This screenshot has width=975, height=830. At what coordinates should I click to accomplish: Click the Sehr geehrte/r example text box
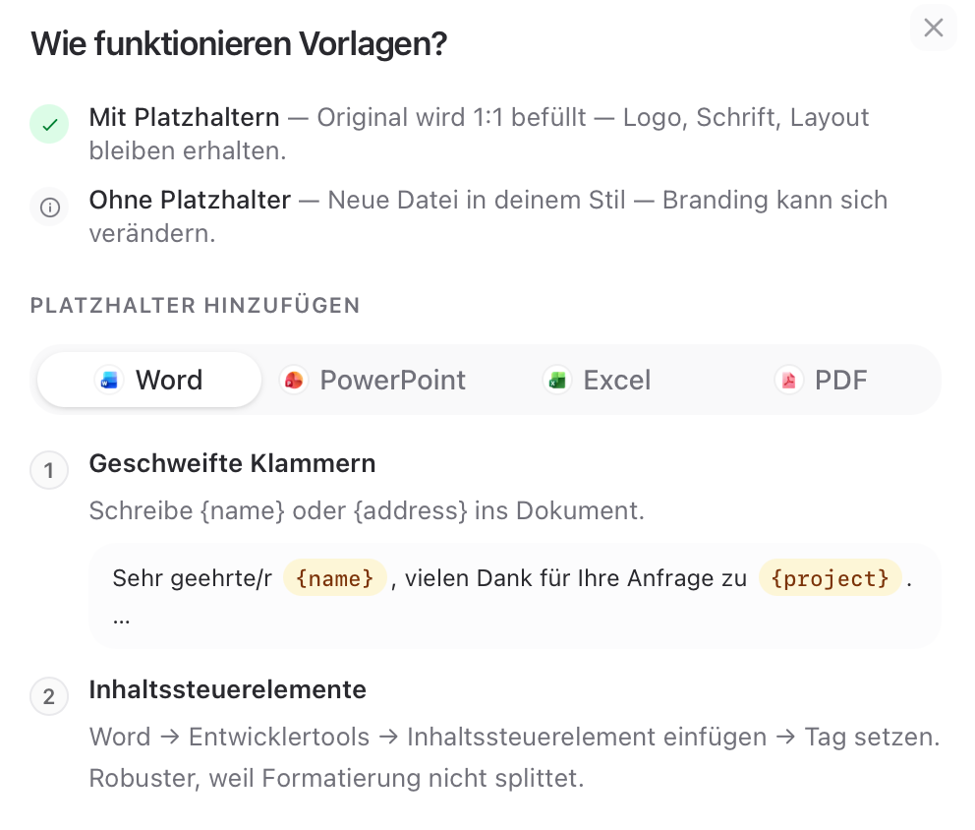click(x=515, y=596)
